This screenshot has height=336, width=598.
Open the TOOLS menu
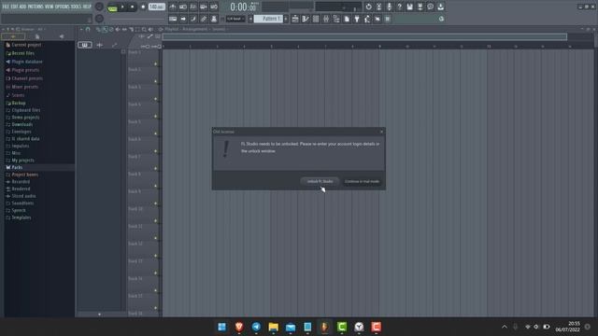point(76,7)
